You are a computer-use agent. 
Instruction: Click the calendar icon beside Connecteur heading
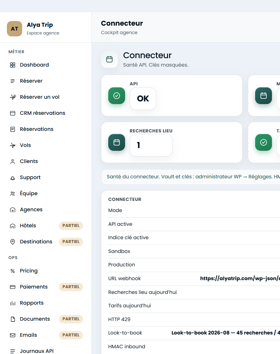tap(109, 59)
